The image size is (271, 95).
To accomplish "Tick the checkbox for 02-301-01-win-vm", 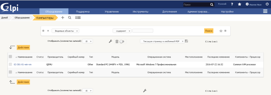I will [10, 64].
